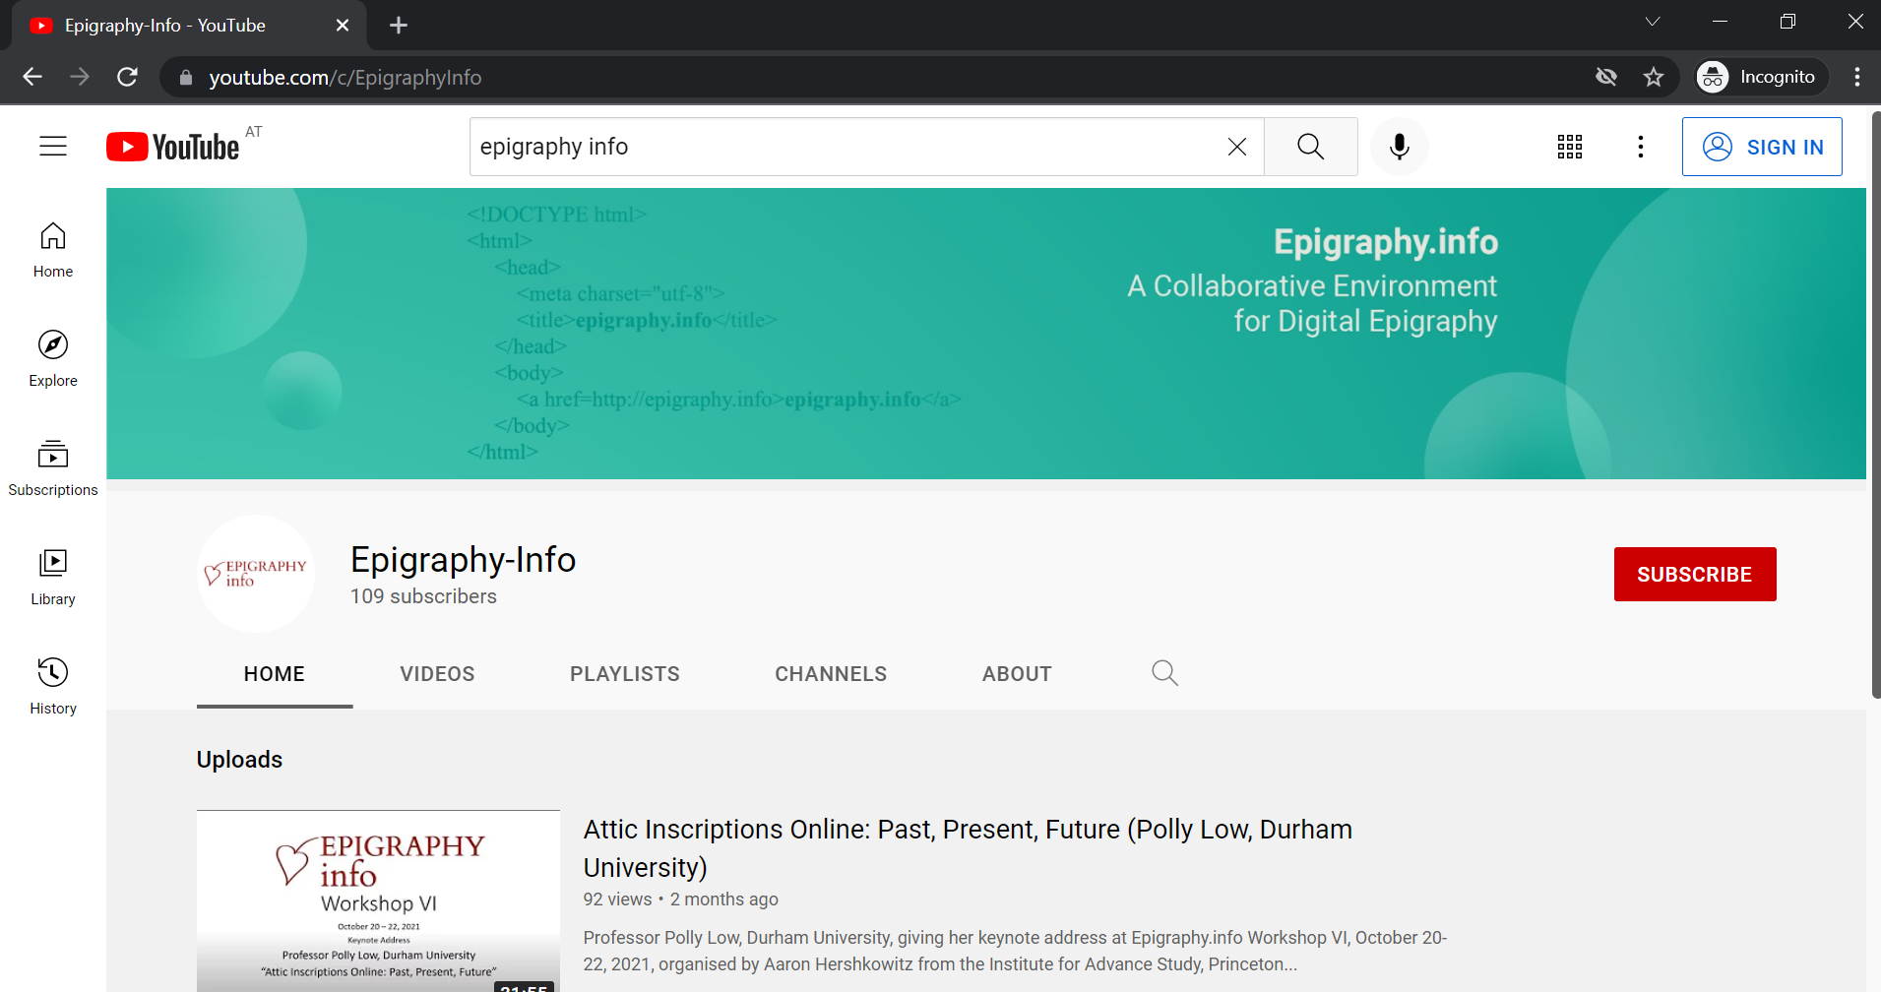Open the Attic Inscriptions Online video title
The image size is (1881, 992).
point(968,848)
